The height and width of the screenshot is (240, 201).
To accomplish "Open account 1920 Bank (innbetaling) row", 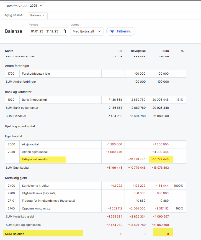I will 35,100.
